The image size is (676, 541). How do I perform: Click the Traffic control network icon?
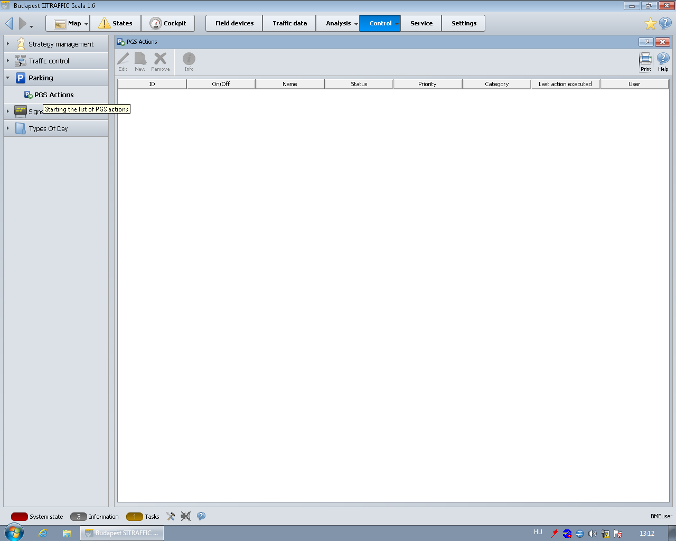click(21, 61)
